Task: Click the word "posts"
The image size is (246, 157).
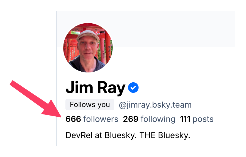Action: coord(203,120)
